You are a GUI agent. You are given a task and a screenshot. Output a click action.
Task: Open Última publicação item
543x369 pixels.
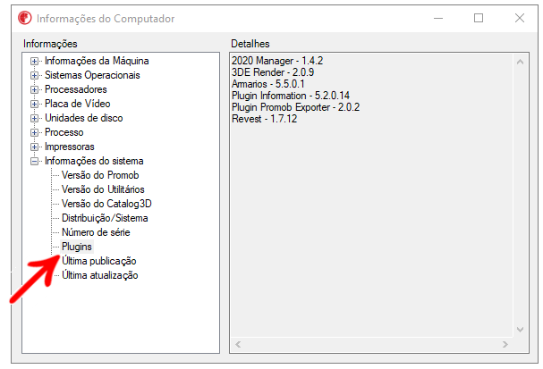tap(99, 261)
